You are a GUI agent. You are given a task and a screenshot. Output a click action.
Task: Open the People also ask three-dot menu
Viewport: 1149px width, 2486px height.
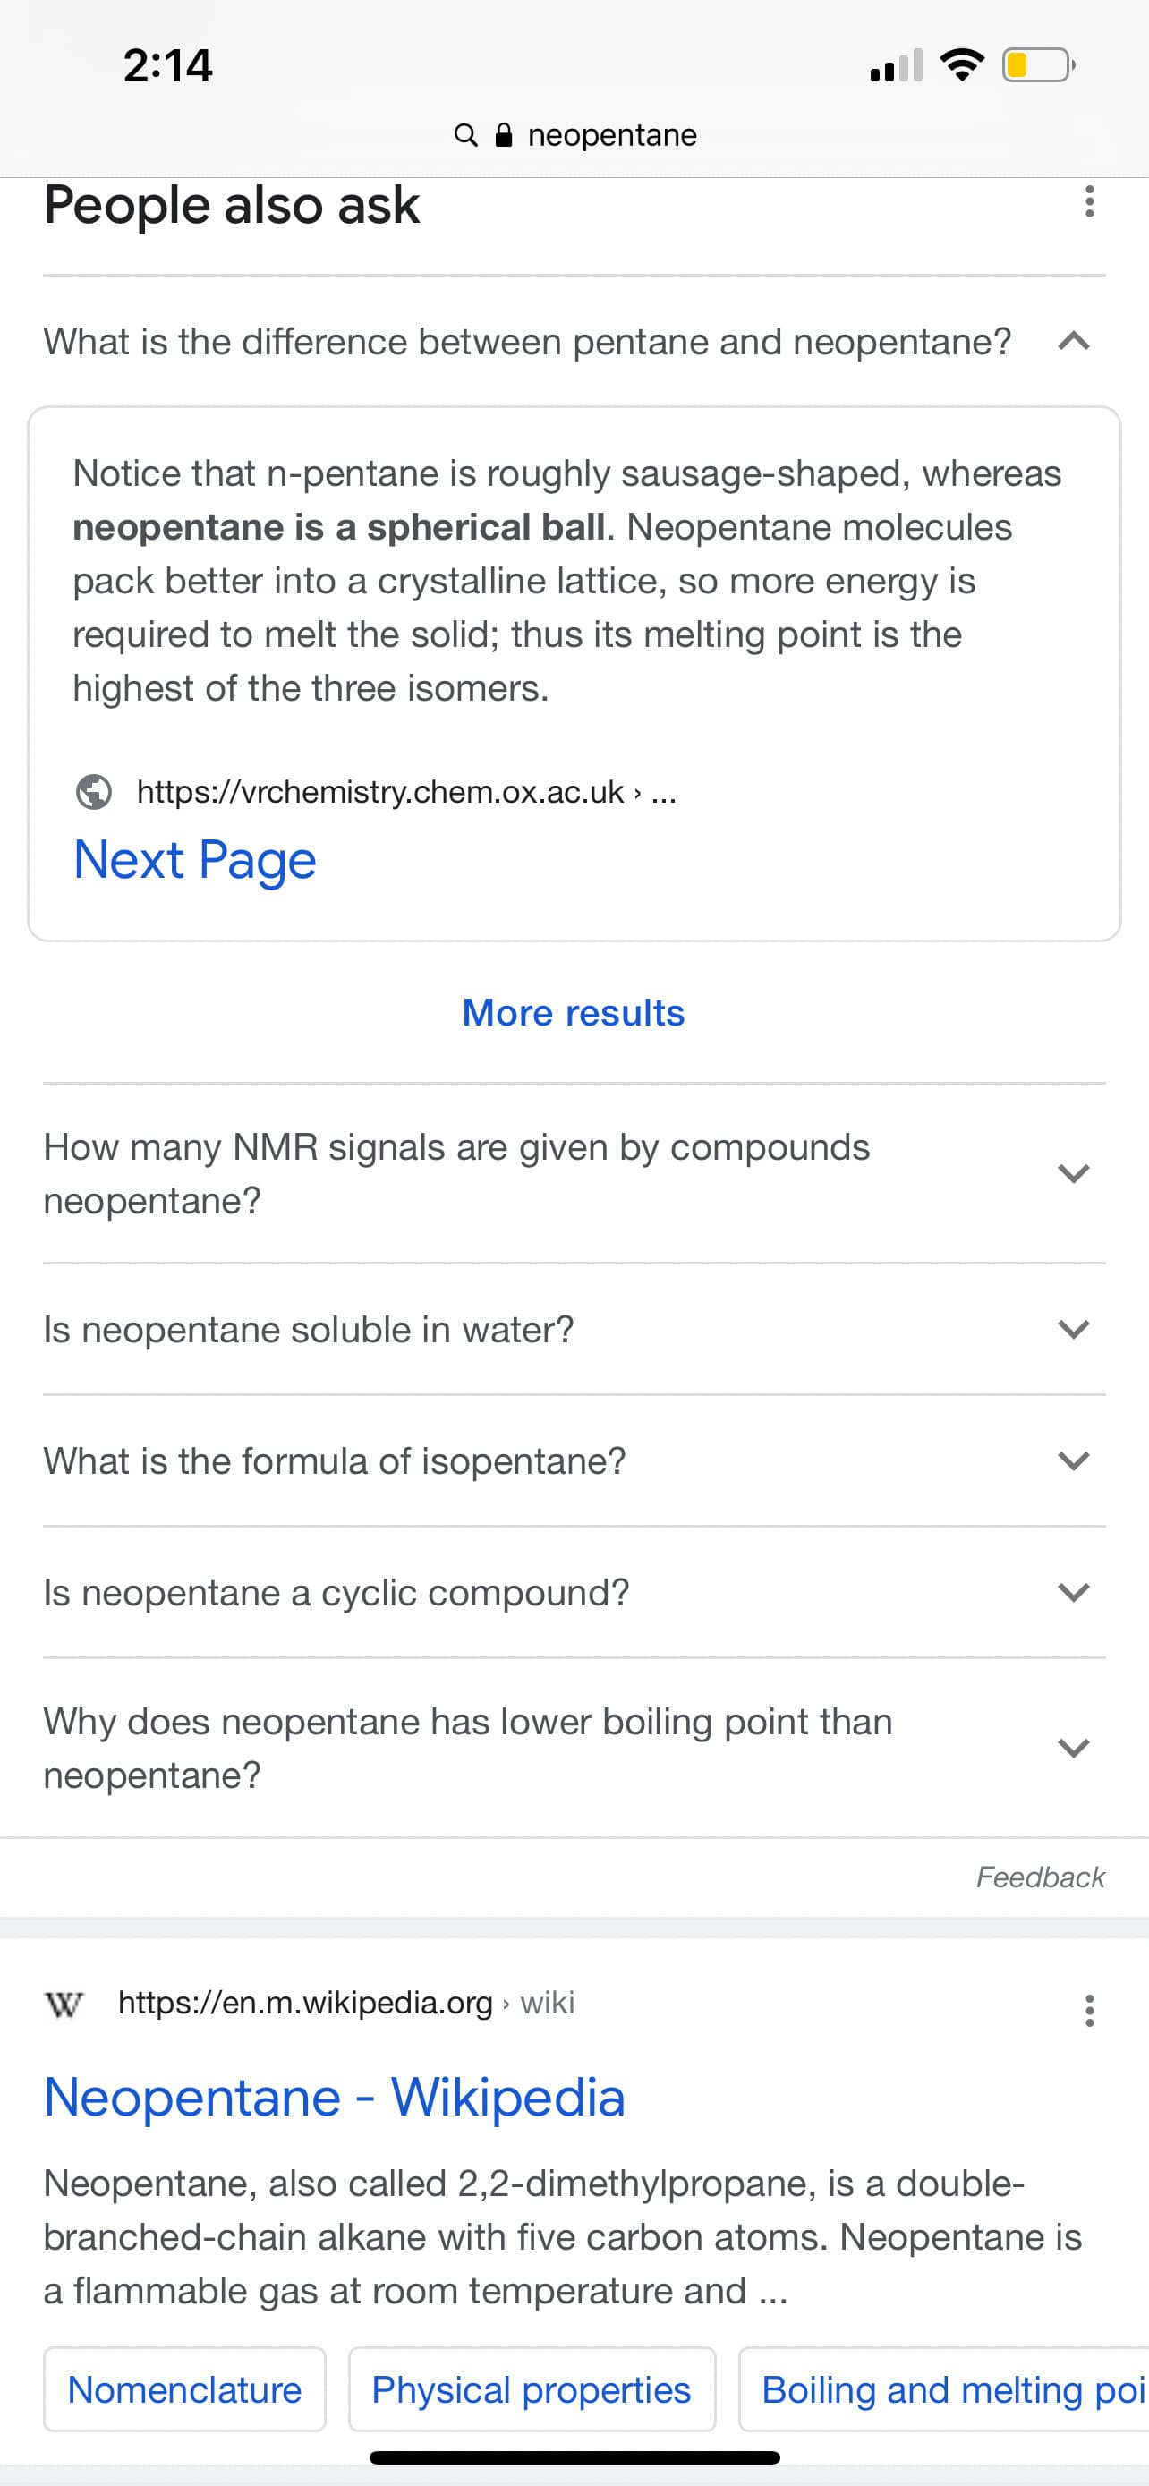coord(1089,201)
